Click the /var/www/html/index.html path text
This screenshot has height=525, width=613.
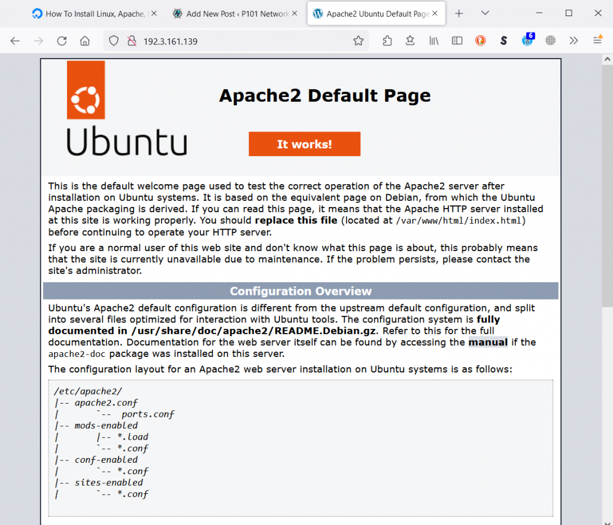(459, 221)
